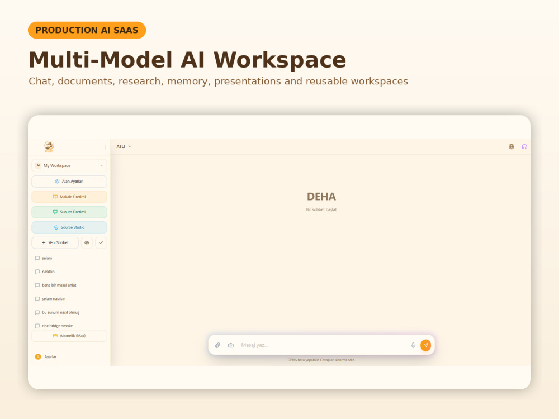Click the chat bubble icon beside 'selam'

[37, 258]
